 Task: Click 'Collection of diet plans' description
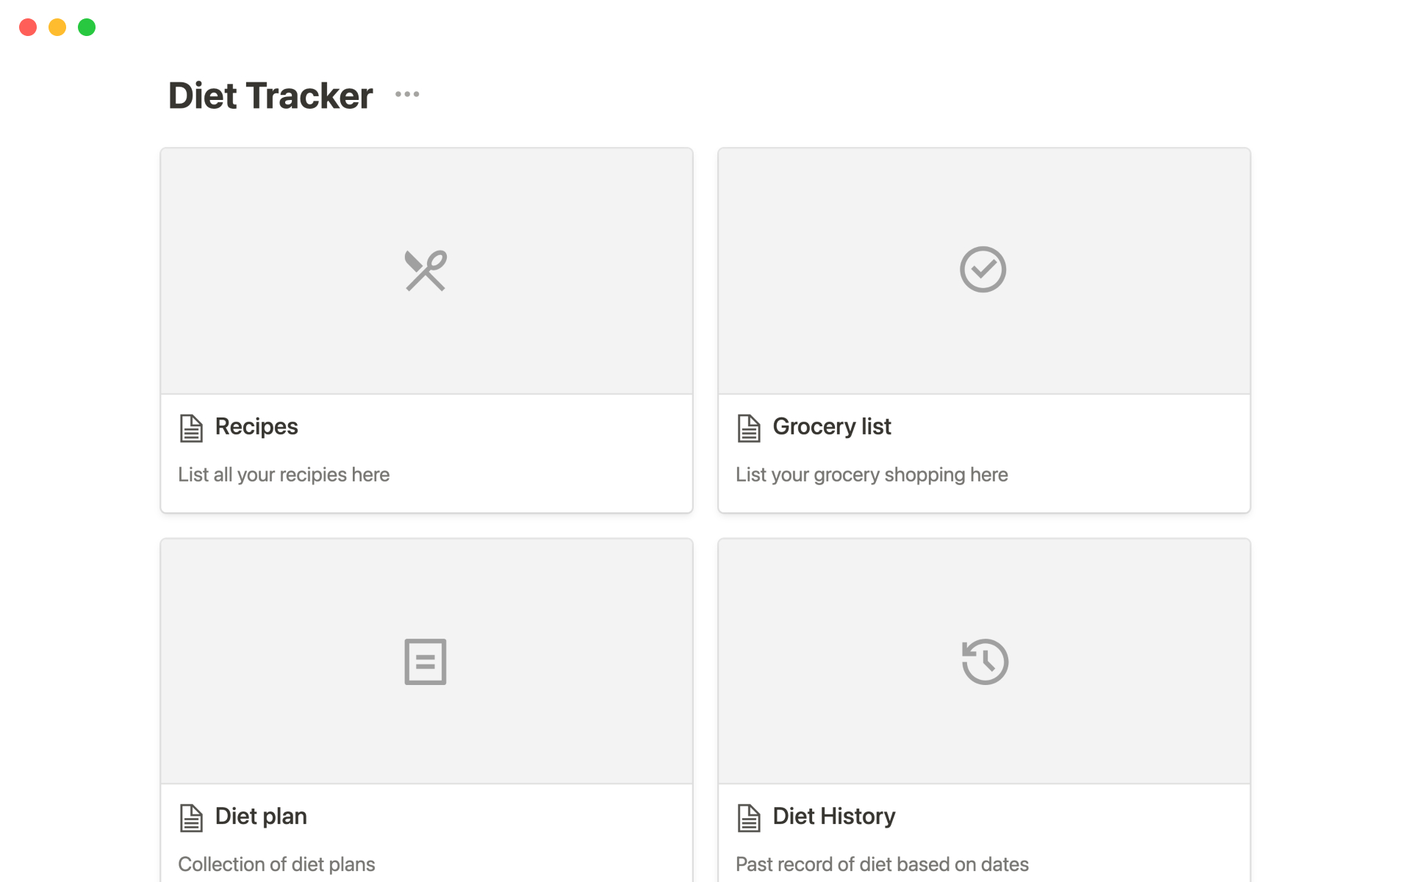click(x=276, y=864)
